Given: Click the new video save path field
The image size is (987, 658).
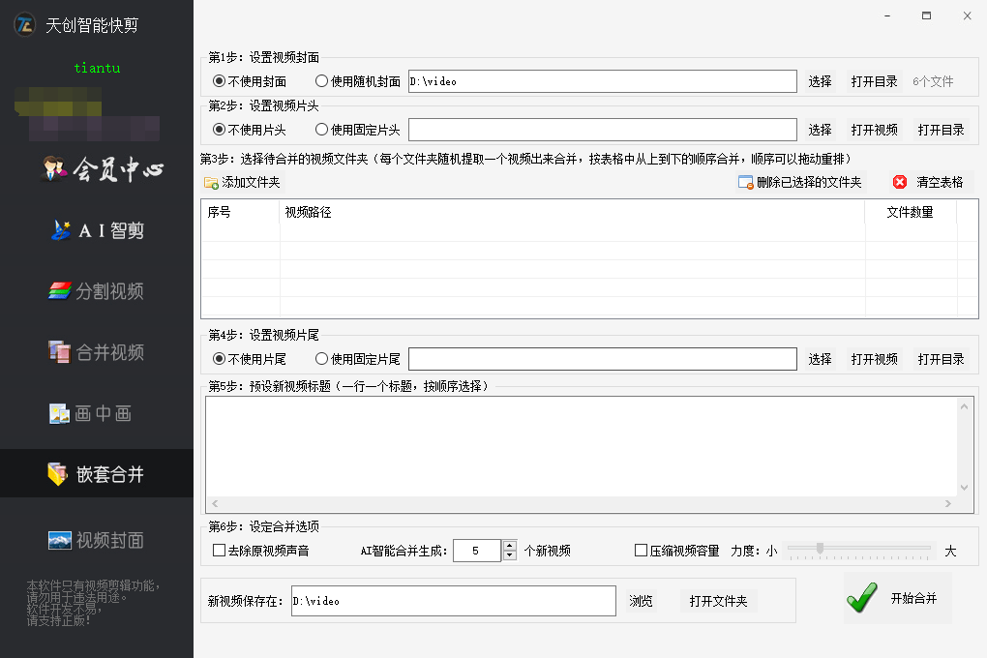Looking at the screenshot, I should (452, 600).
